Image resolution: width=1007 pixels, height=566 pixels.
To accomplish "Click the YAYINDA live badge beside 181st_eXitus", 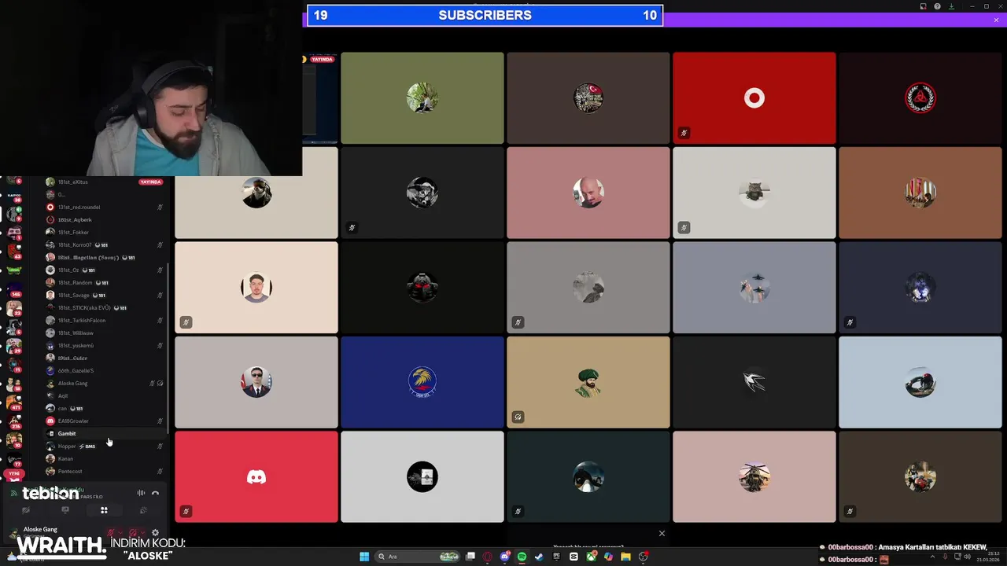I will click(x=150, y=182).
